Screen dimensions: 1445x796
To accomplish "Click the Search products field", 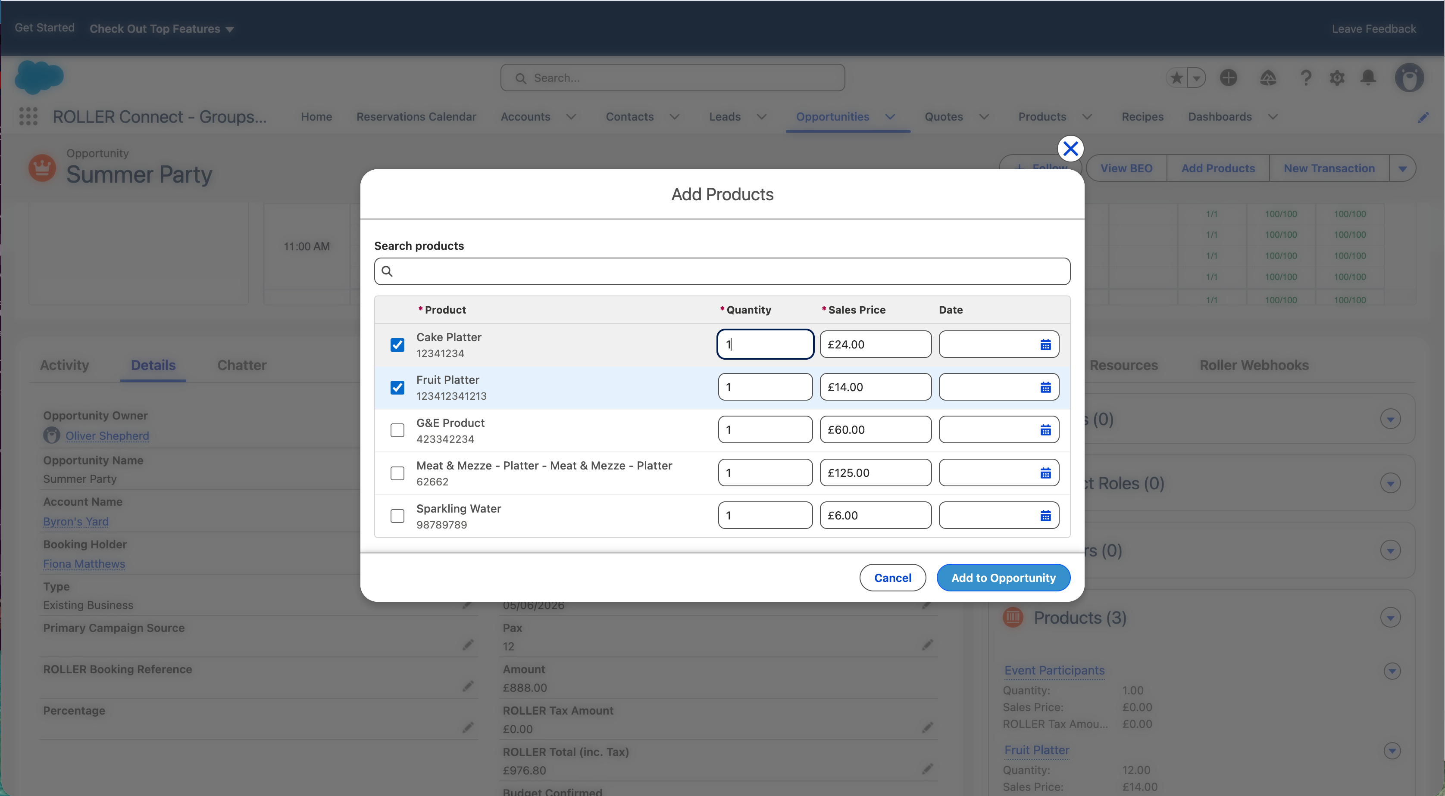I will coord(722,271).
